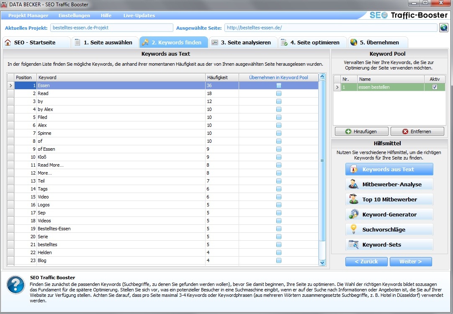Screen dimensions: 453x314
Task: Sort by the Keyword column header
Action: (121, 77)
